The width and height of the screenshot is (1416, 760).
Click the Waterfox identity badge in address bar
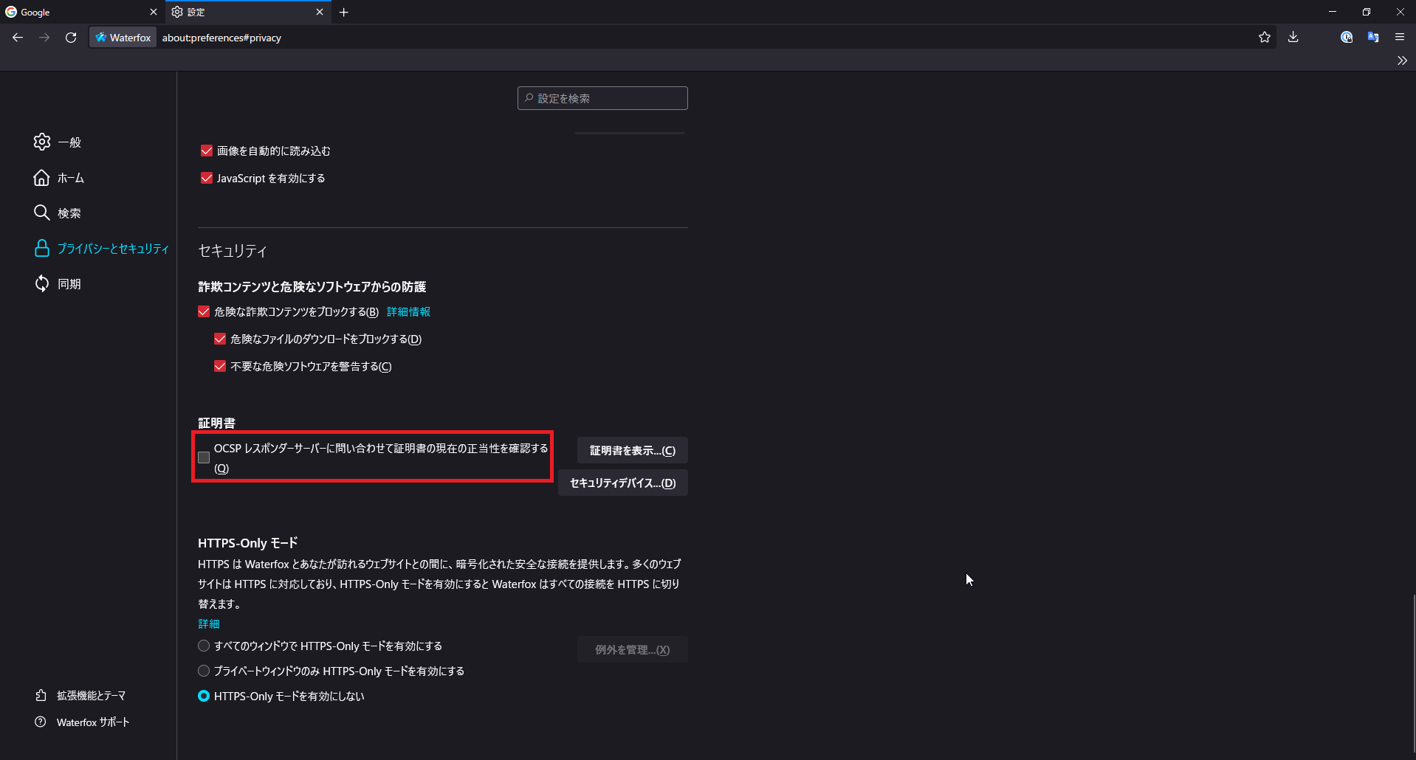coord(123,38)
